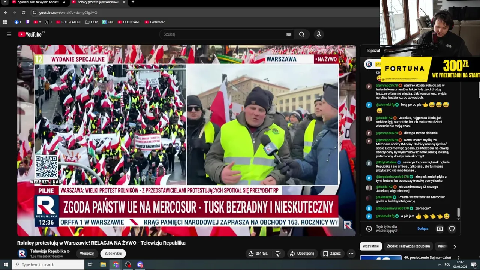Start voice search with the microphone
The height and width of the screenshot is (270, 480).
click(x=319, y=34)
